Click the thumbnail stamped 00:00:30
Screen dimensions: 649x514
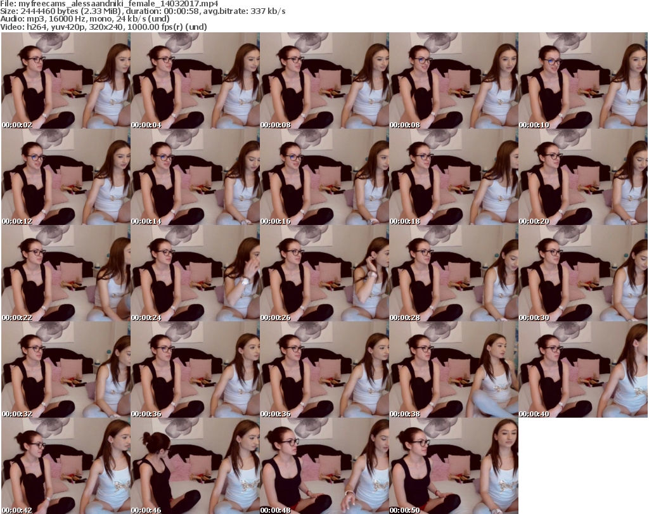(583, 274)
